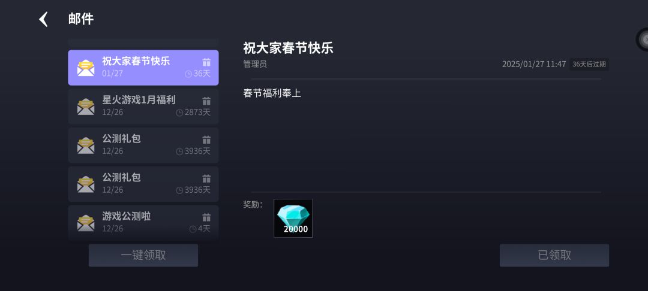Open the 游戏公测啦 mail entry
The width and height of the screenshot is (648, 291).
(143, 223)
